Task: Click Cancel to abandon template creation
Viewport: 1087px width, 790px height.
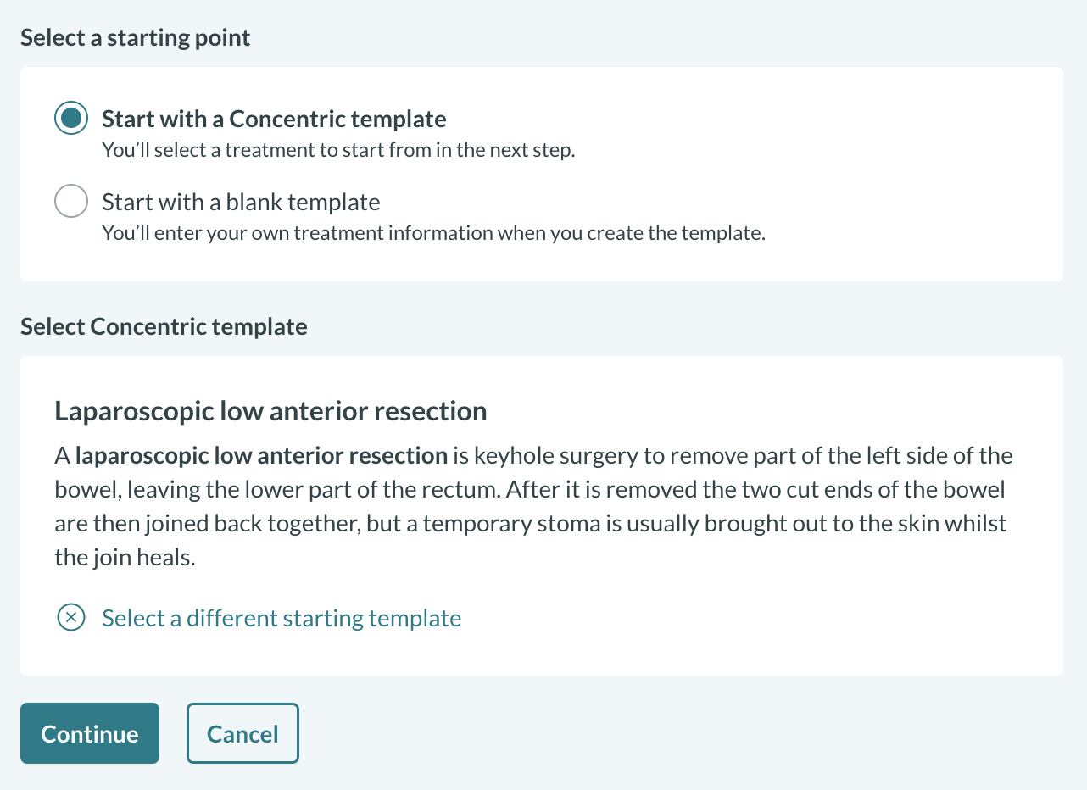Action: tap(242, 732)
